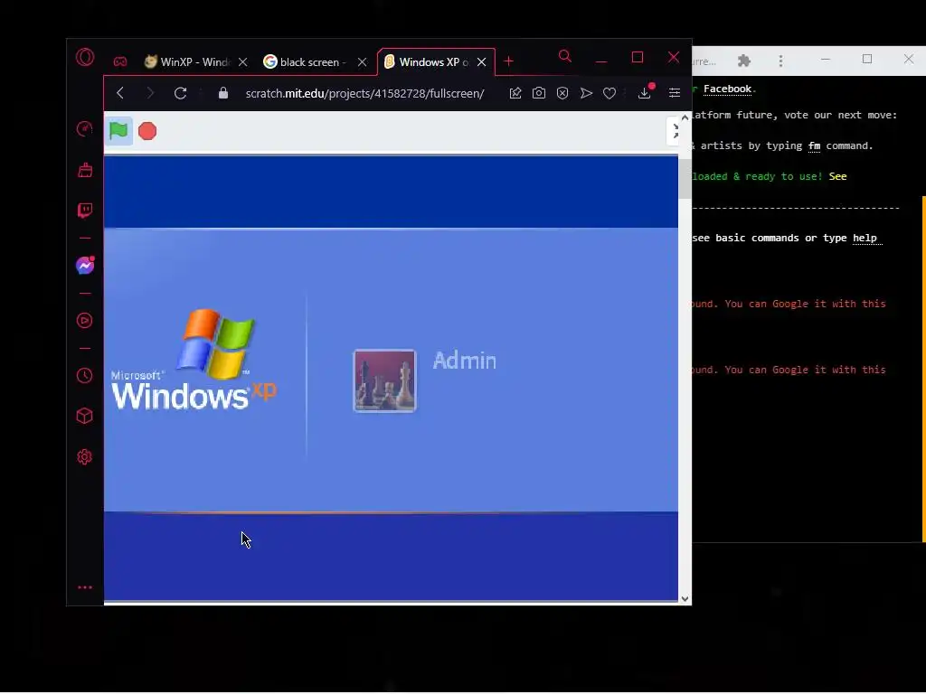Image resolution: width=926 pixels, height=694 pixels.
Task: Click the Admin user name
Action: click(464, 361)
